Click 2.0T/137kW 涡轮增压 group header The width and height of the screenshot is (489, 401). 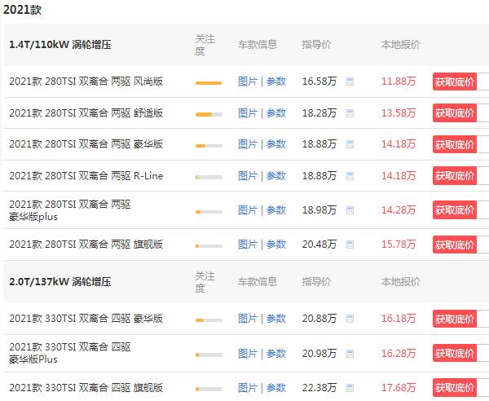[60, 281]
